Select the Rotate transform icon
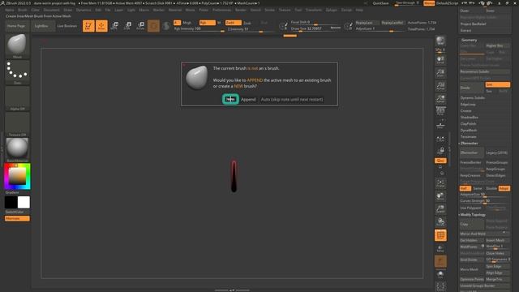 (x=140, y=26)
